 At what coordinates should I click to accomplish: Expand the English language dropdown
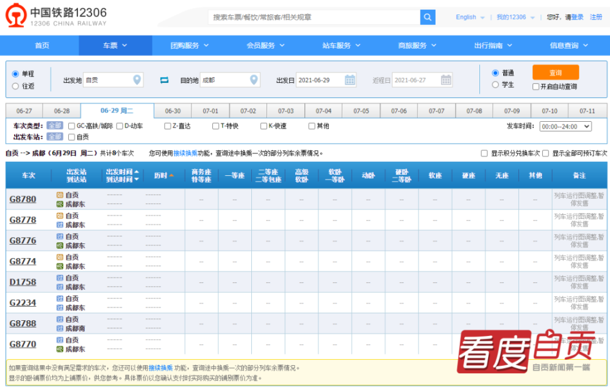point(470,17)
